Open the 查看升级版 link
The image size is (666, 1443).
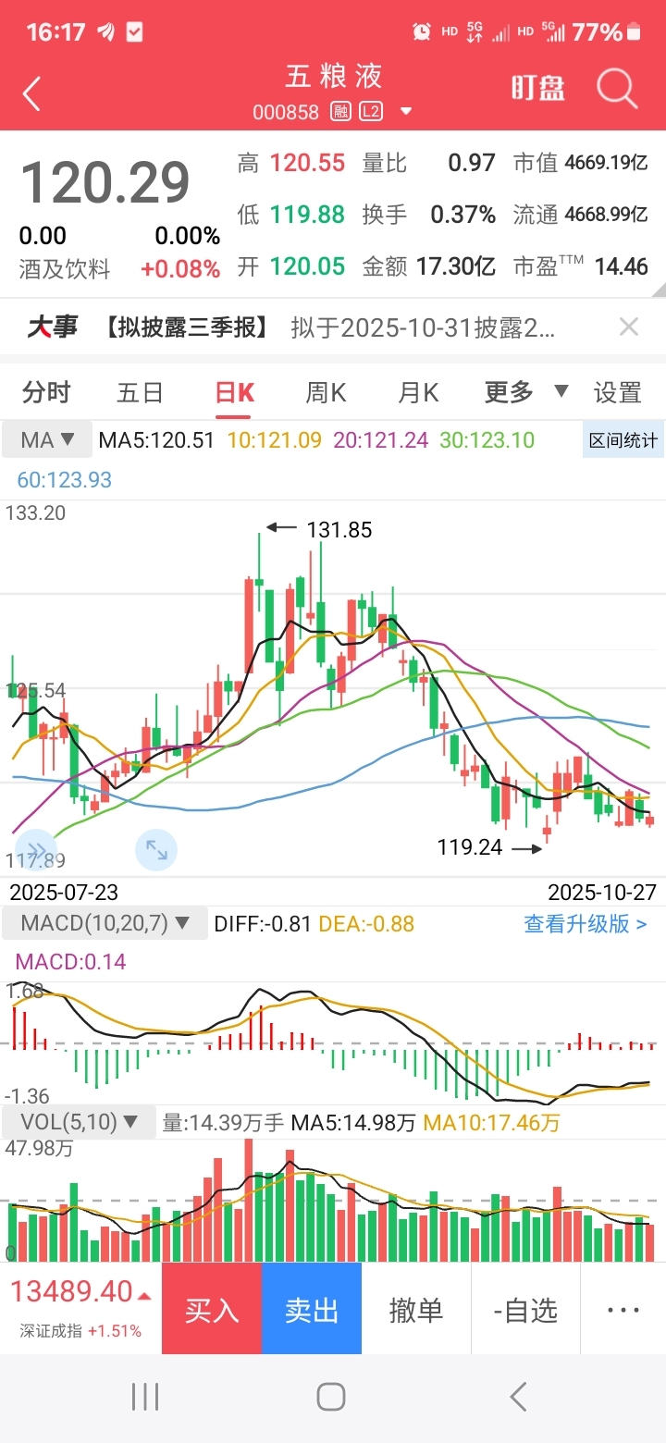(x=586, y=923)
